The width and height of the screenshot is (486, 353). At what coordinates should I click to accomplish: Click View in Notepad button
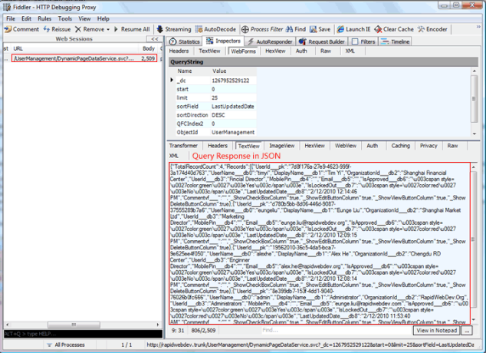click(x=436, y=330)
